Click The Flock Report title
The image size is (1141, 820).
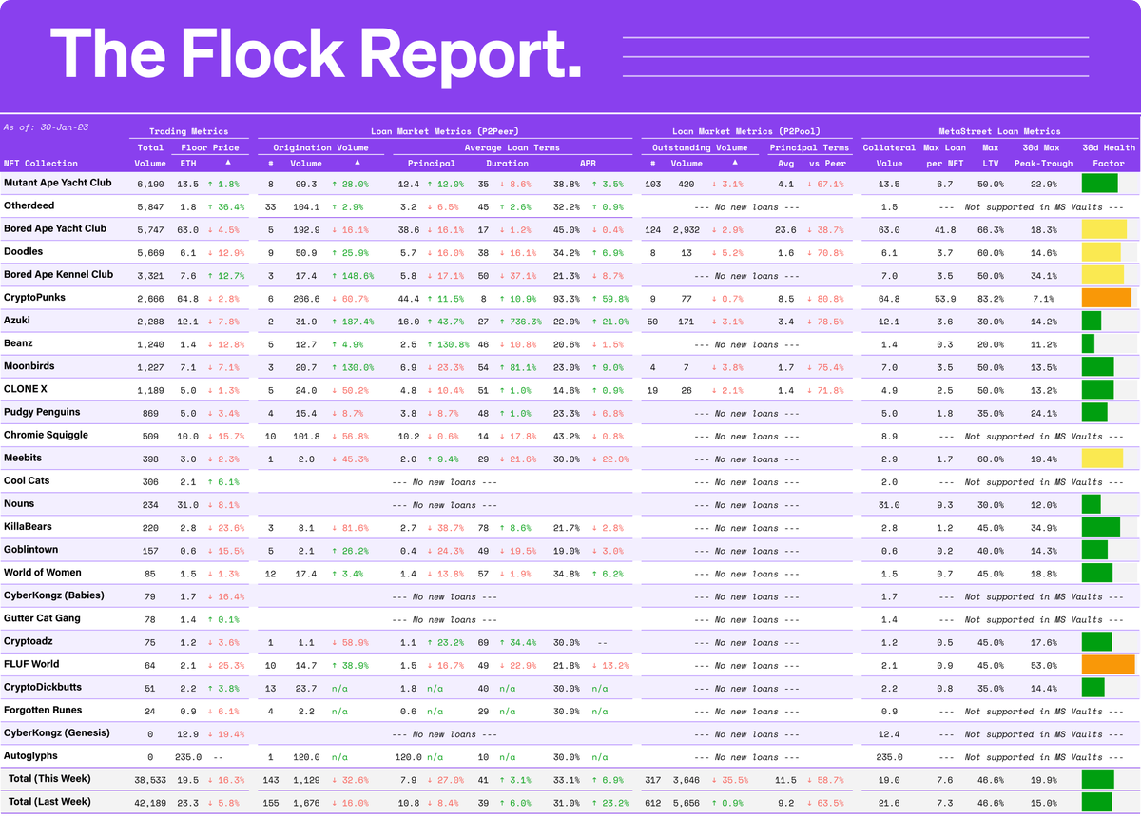pyautogui.click(x=316, y=52)
